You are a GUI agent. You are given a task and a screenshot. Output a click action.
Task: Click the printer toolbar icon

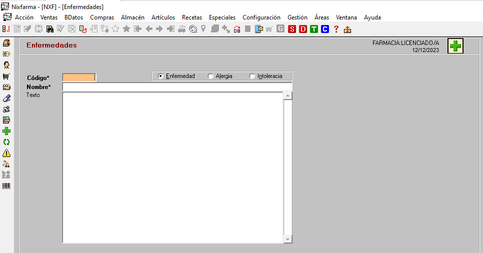[181, 29]
